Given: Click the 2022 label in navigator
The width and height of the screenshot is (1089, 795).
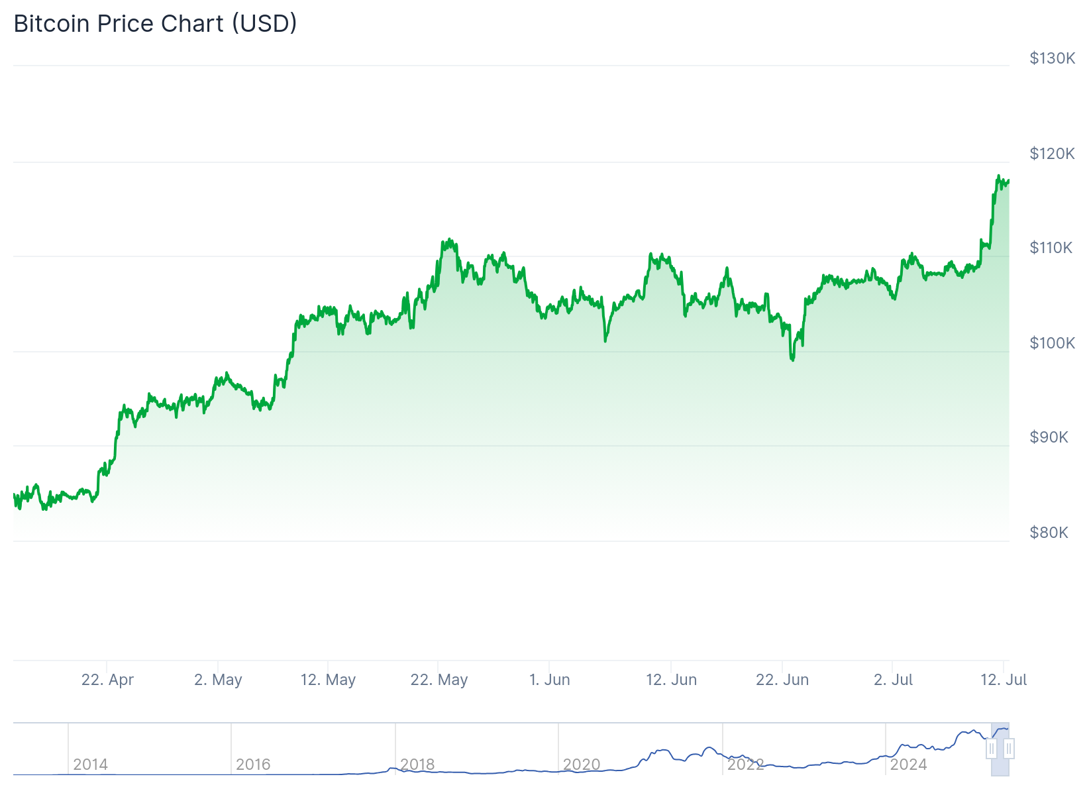Looking at the screenshot, I should [x=745, y=765].
